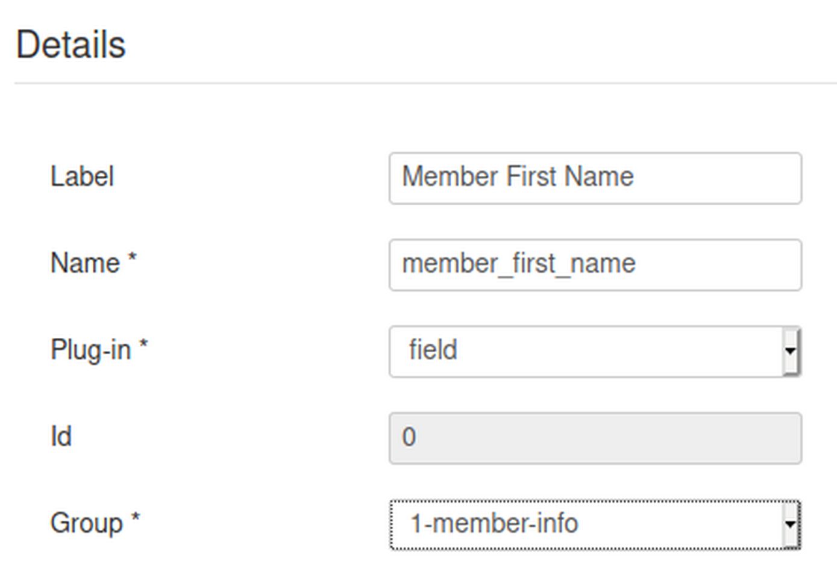Viewport: 837px width, 569px height.
Task: Click the Plug-in dropdown arrow button
Action: [791, 352]
